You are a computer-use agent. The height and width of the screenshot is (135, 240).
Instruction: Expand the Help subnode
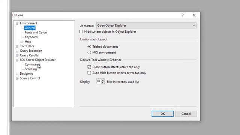22,42
